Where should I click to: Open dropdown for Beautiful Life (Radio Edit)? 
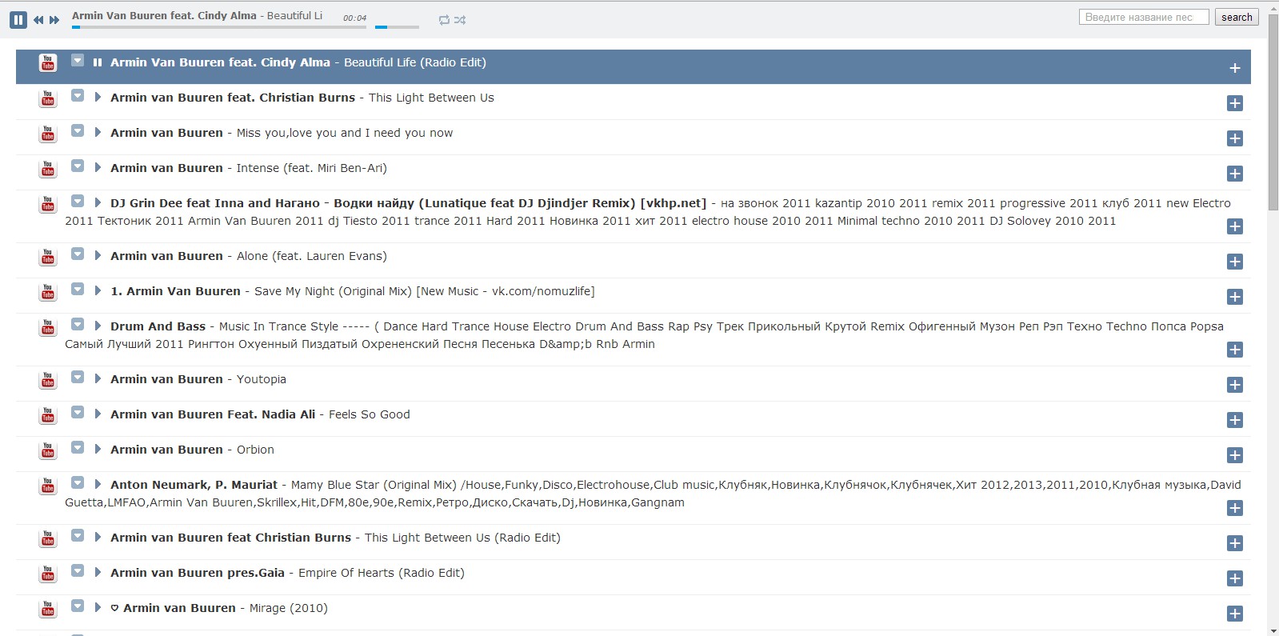click(78, 60)
